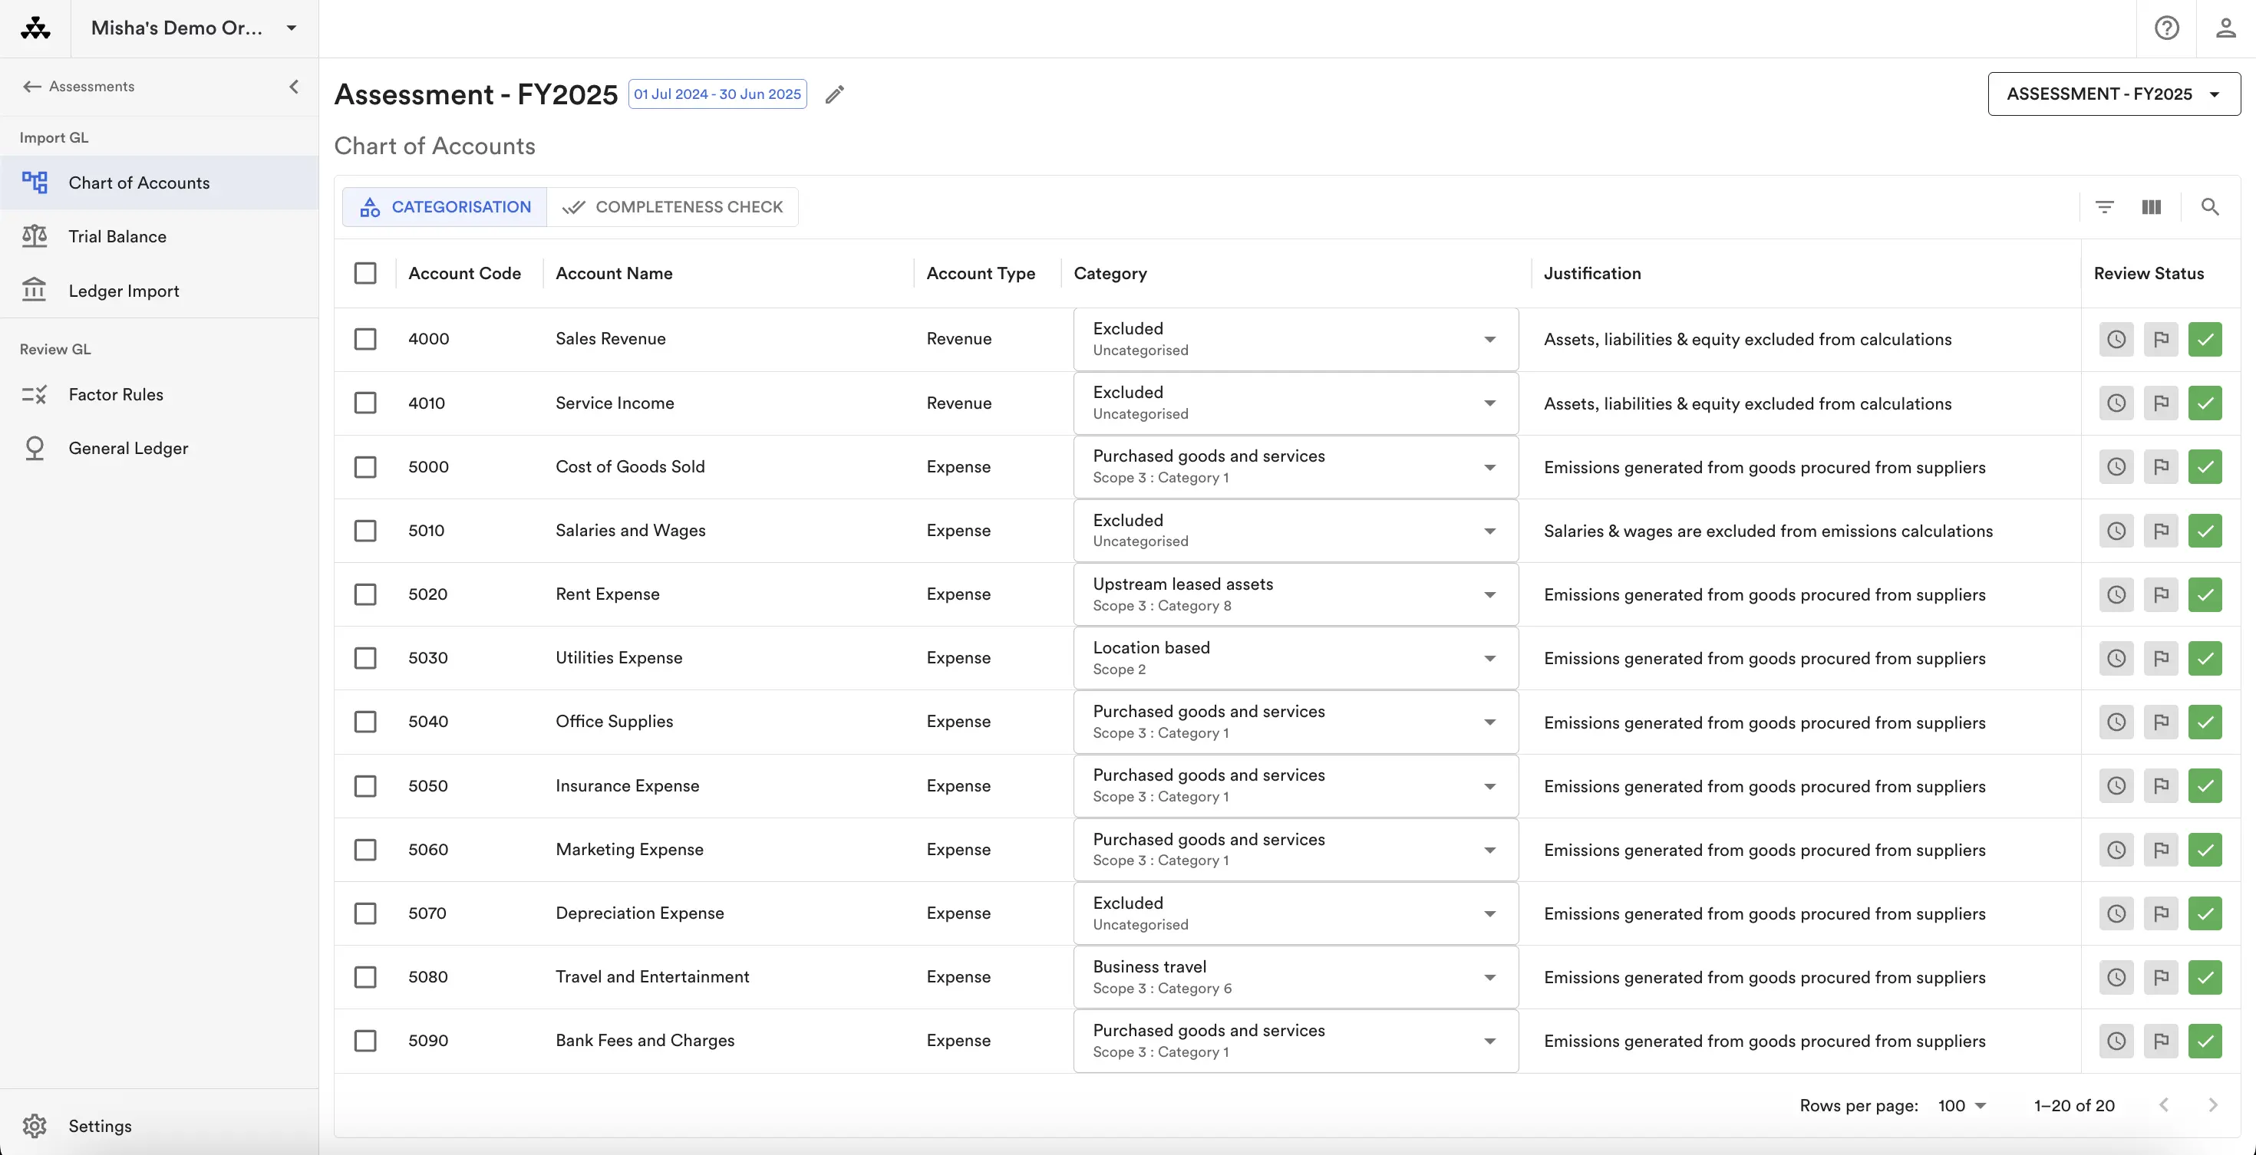
Task: Open the search for the accounts table
Action: (2211, 206)
